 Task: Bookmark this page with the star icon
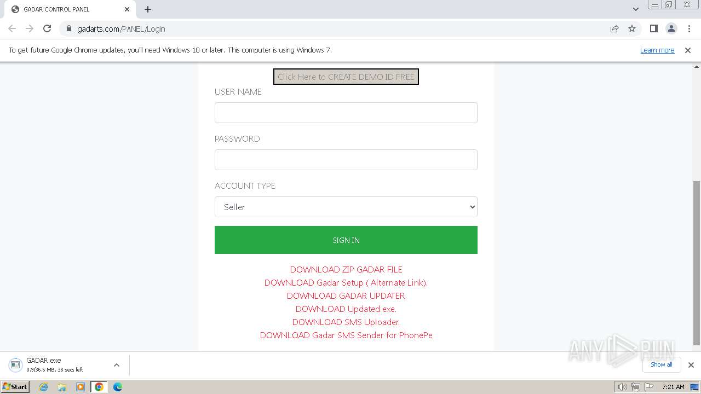pos(632,28)
